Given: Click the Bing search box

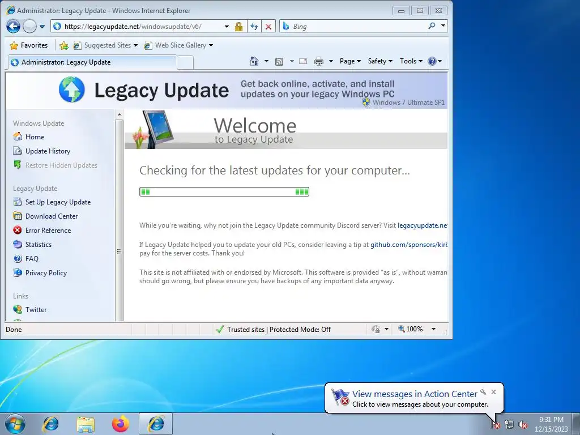Looking at the screenshot, I should (x=357, y=27).
